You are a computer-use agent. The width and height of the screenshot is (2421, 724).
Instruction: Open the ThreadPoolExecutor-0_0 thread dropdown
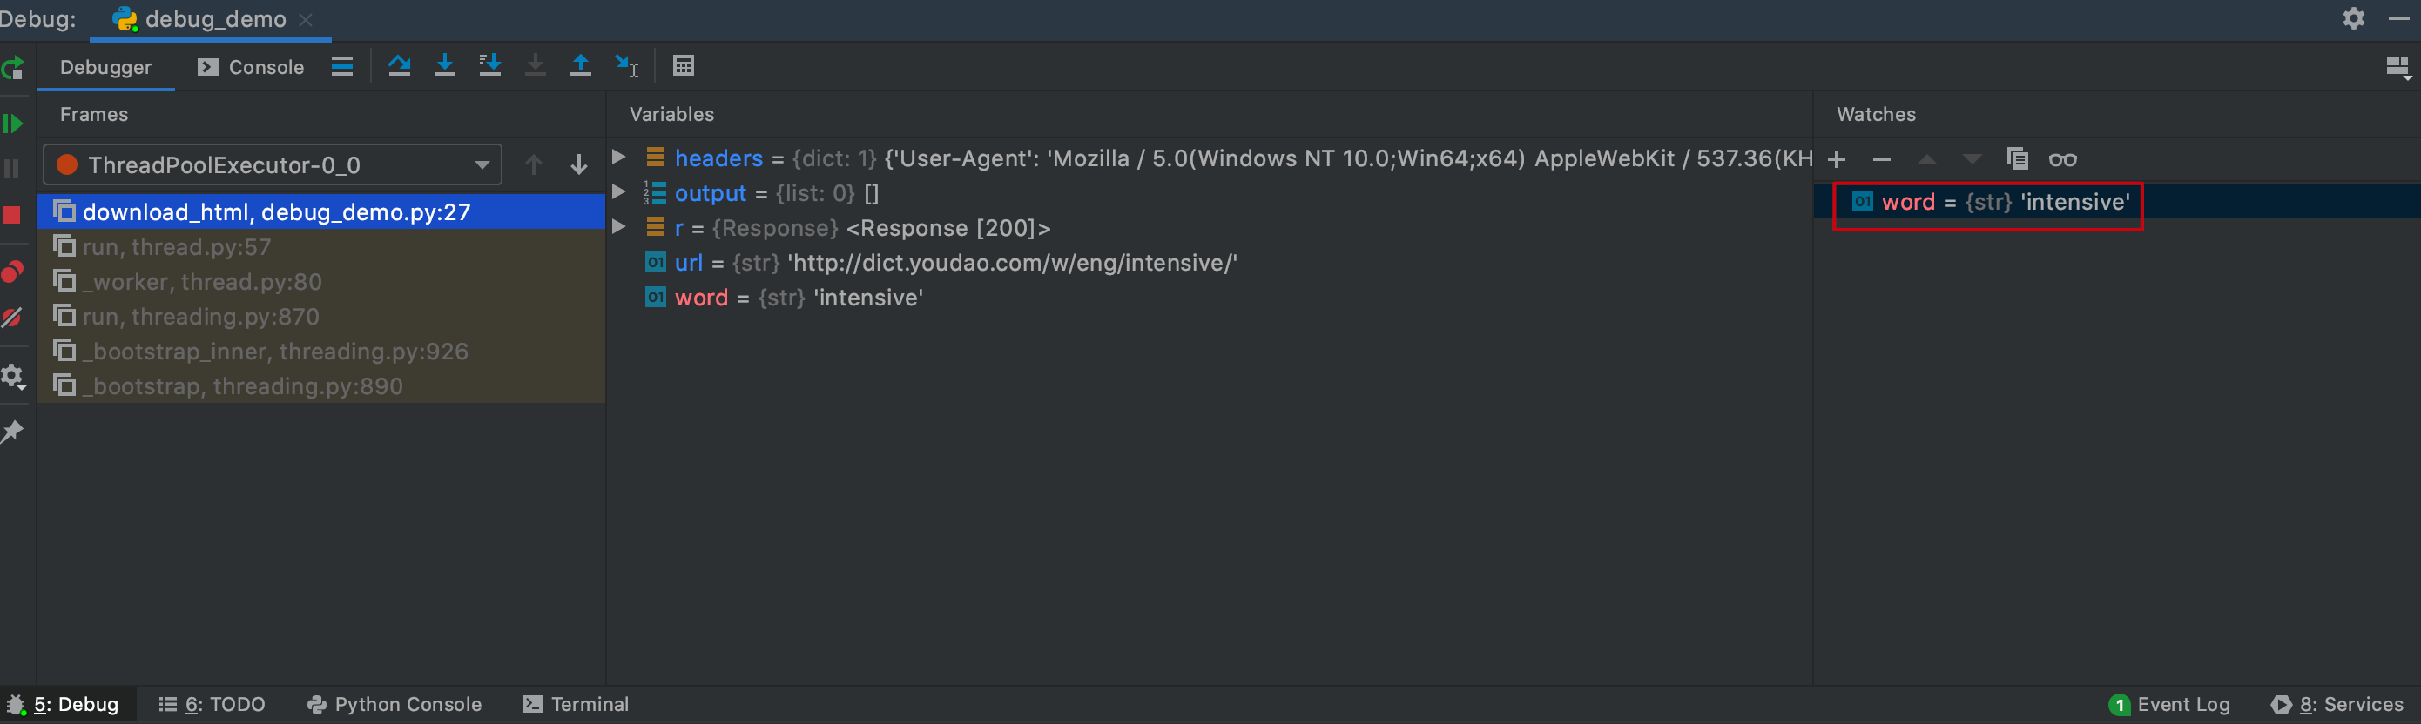click(x=273, y=165)
